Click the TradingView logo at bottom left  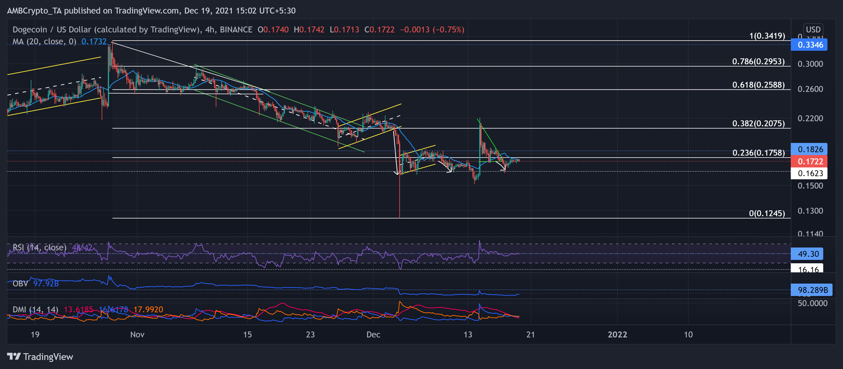(x=40, y=357)
